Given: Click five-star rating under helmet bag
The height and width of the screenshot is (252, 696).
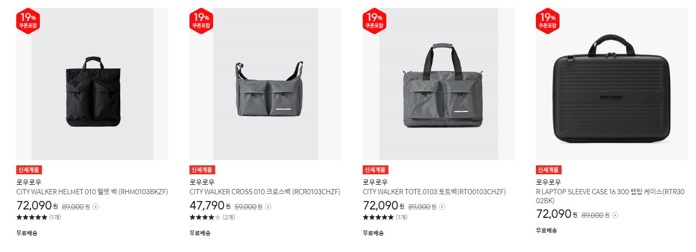Looking at the screenshot, I should click(31, 217).
